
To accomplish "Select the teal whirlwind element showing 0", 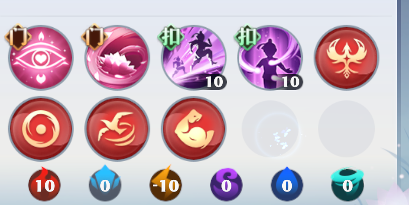I will [348, 184].
